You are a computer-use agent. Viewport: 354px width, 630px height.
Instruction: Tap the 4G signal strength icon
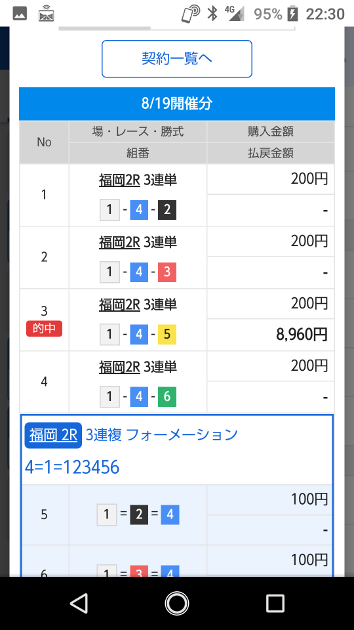pos(235,14)
